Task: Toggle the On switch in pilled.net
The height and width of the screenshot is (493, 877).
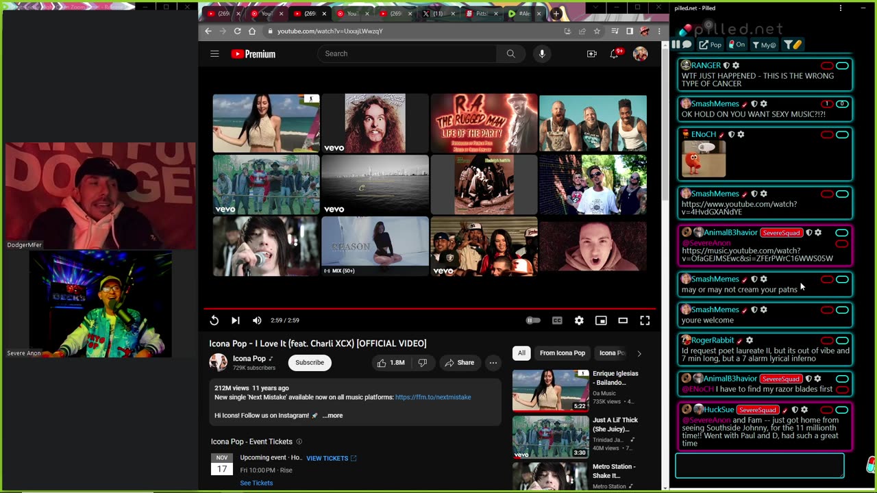Action: pyautogui.click(x=737, y=45)
